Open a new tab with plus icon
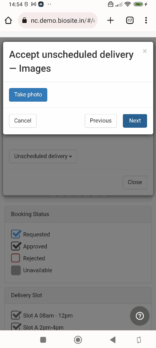The image size is (156, 348). coord(110,21)
